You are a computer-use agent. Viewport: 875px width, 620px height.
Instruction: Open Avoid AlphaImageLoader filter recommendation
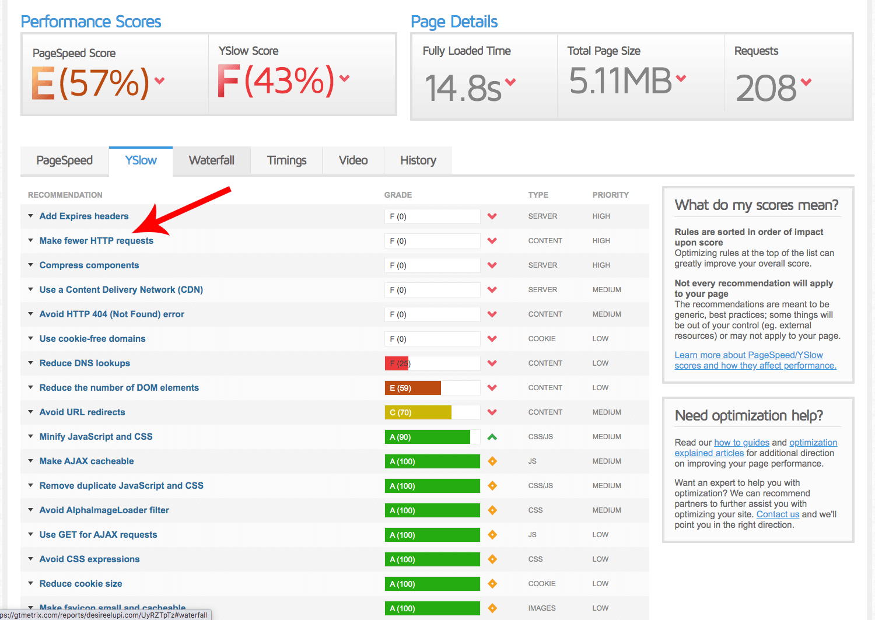coord(104,510)
